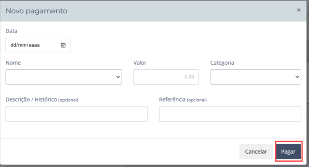This screenshot has width=309, height=167.
Task: Focus the Referência text box
Action: click(x=230, y=114)
